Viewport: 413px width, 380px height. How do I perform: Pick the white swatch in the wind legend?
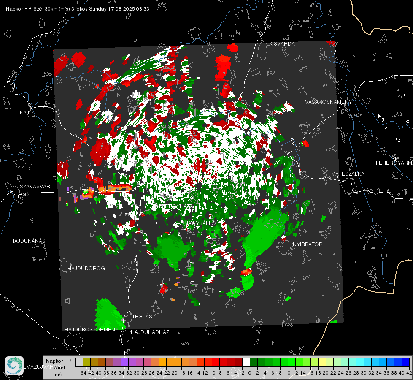pos(246,363)
